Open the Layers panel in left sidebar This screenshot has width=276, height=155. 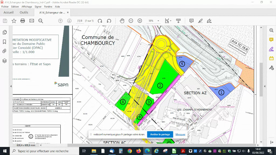click(5, 61)
